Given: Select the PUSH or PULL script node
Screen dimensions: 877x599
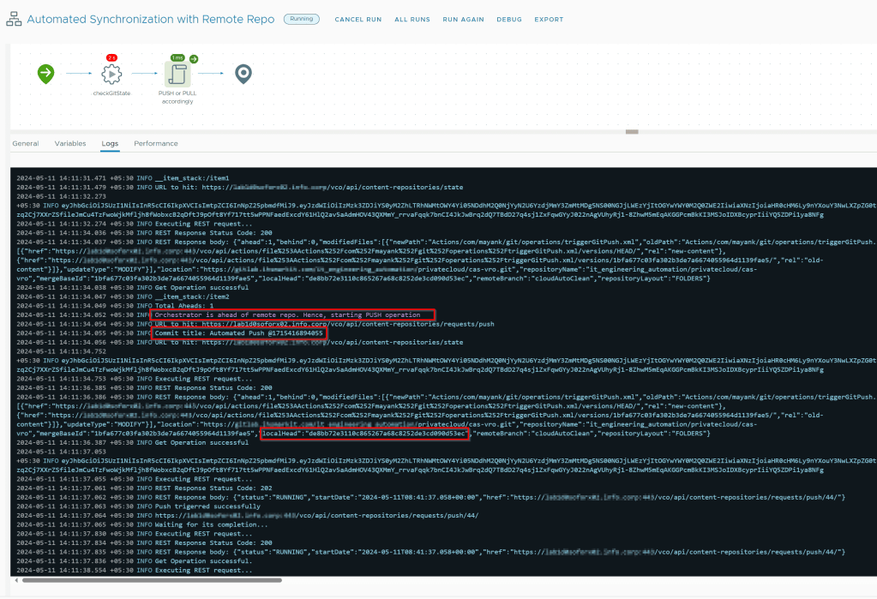Looking at the screenshot, I should tap(177, 75).
